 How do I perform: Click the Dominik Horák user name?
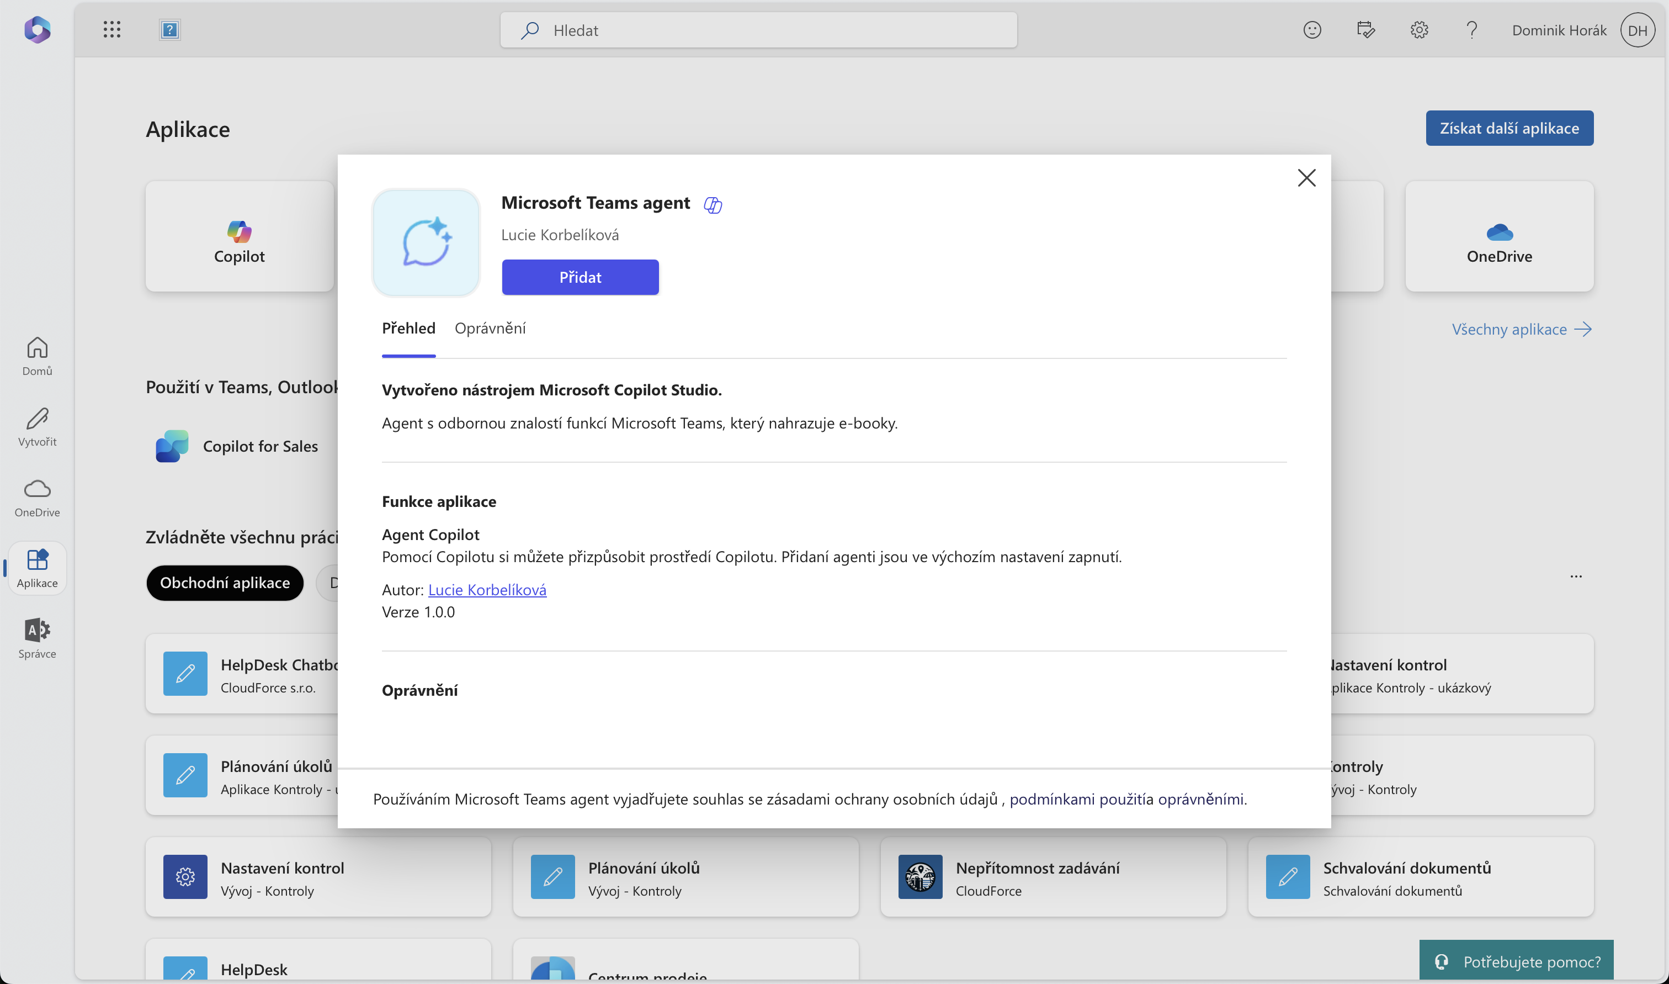click(1559, 30)
